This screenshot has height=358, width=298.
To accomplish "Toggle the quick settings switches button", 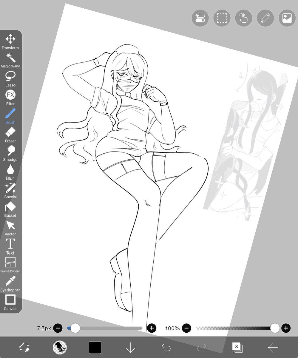I will point(200,18).
